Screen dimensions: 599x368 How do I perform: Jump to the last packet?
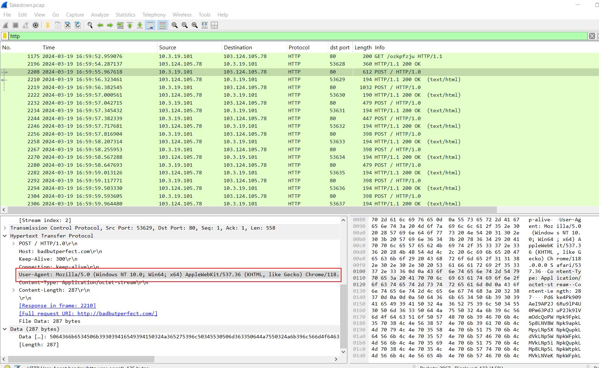pos(140,25)
